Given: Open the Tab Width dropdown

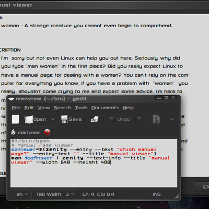Looking at the screenshot, I should (54, 194).
